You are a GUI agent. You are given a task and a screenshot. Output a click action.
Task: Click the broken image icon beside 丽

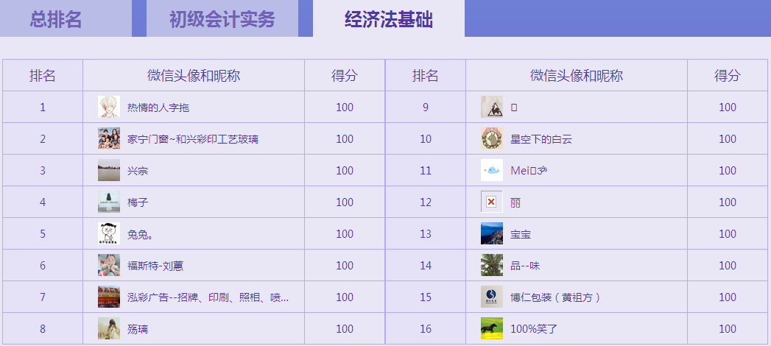491,202
